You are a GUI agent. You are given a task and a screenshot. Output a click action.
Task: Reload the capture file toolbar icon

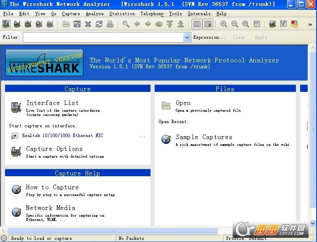coord(99,24)
